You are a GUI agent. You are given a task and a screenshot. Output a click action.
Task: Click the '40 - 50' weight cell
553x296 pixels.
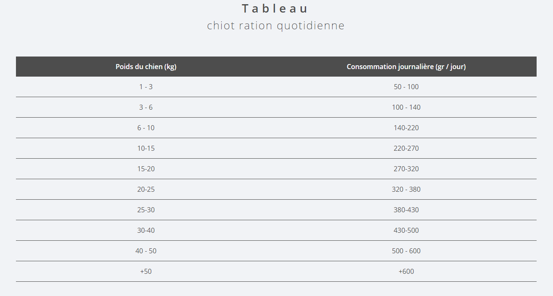tap(146, 251)
